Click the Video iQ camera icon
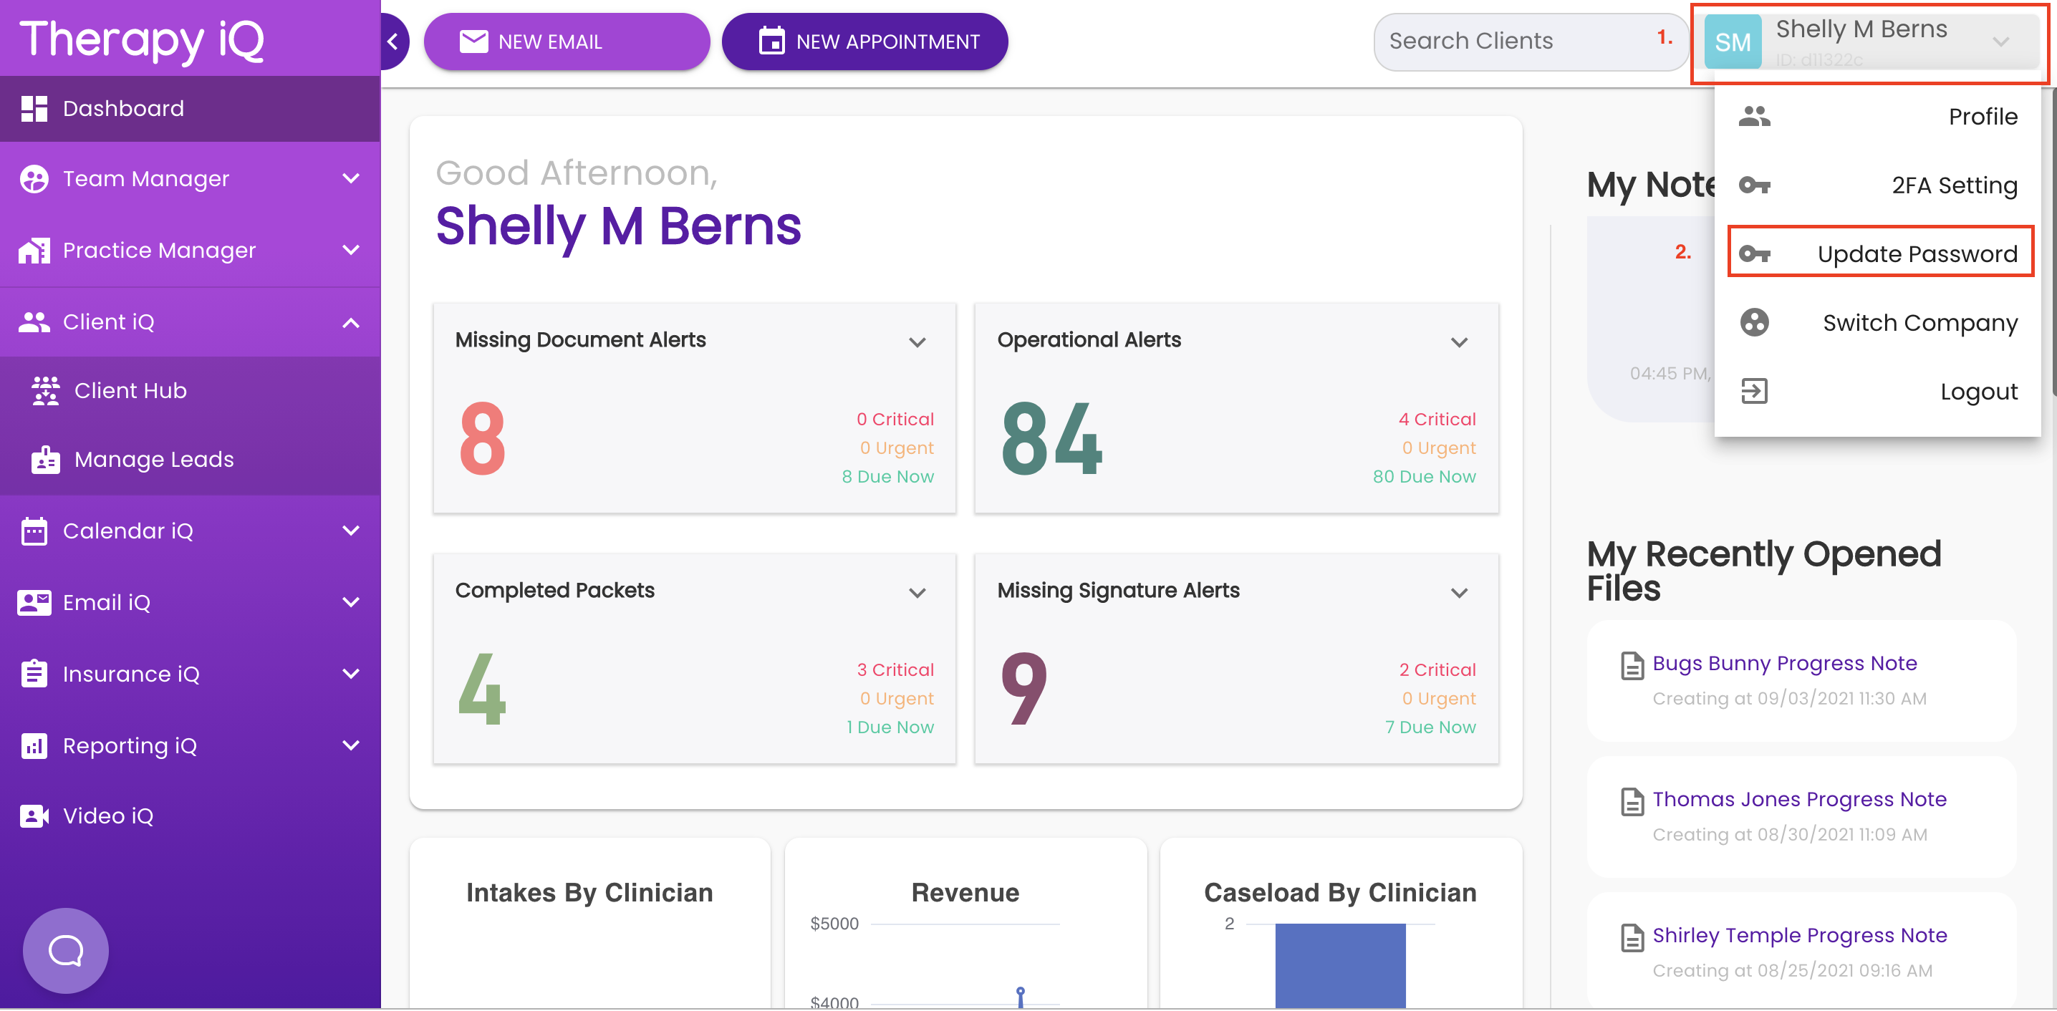Viewport: 2057px width, 1011px height. point(34,816)
